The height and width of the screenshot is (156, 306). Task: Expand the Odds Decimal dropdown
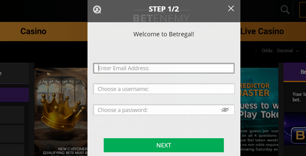280,50
